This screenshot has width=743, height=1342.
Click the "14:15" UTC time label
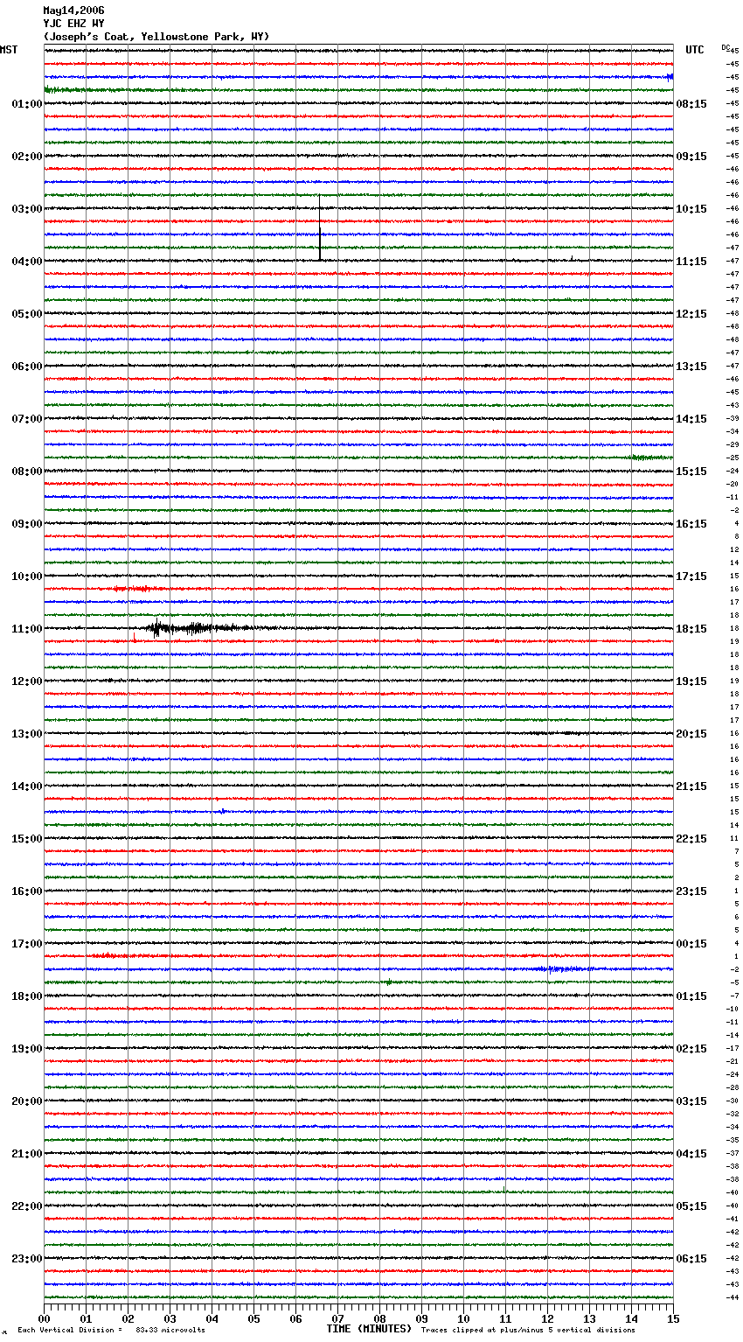[691, 419]
